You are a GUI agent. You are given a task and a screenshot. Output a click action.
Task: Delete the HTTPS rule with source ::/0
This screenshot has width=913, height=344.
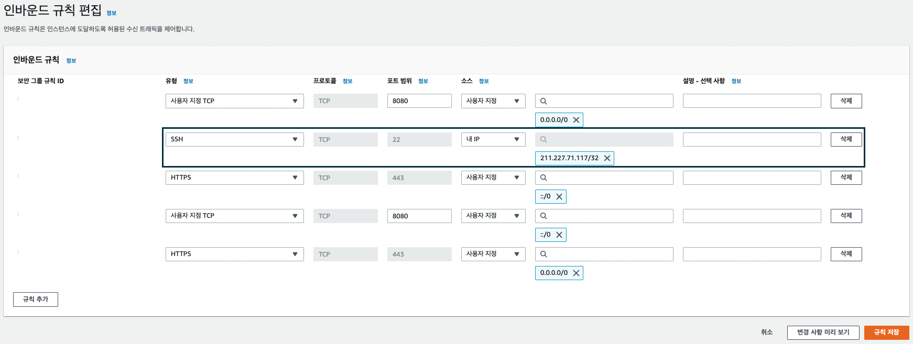point(846,177)
